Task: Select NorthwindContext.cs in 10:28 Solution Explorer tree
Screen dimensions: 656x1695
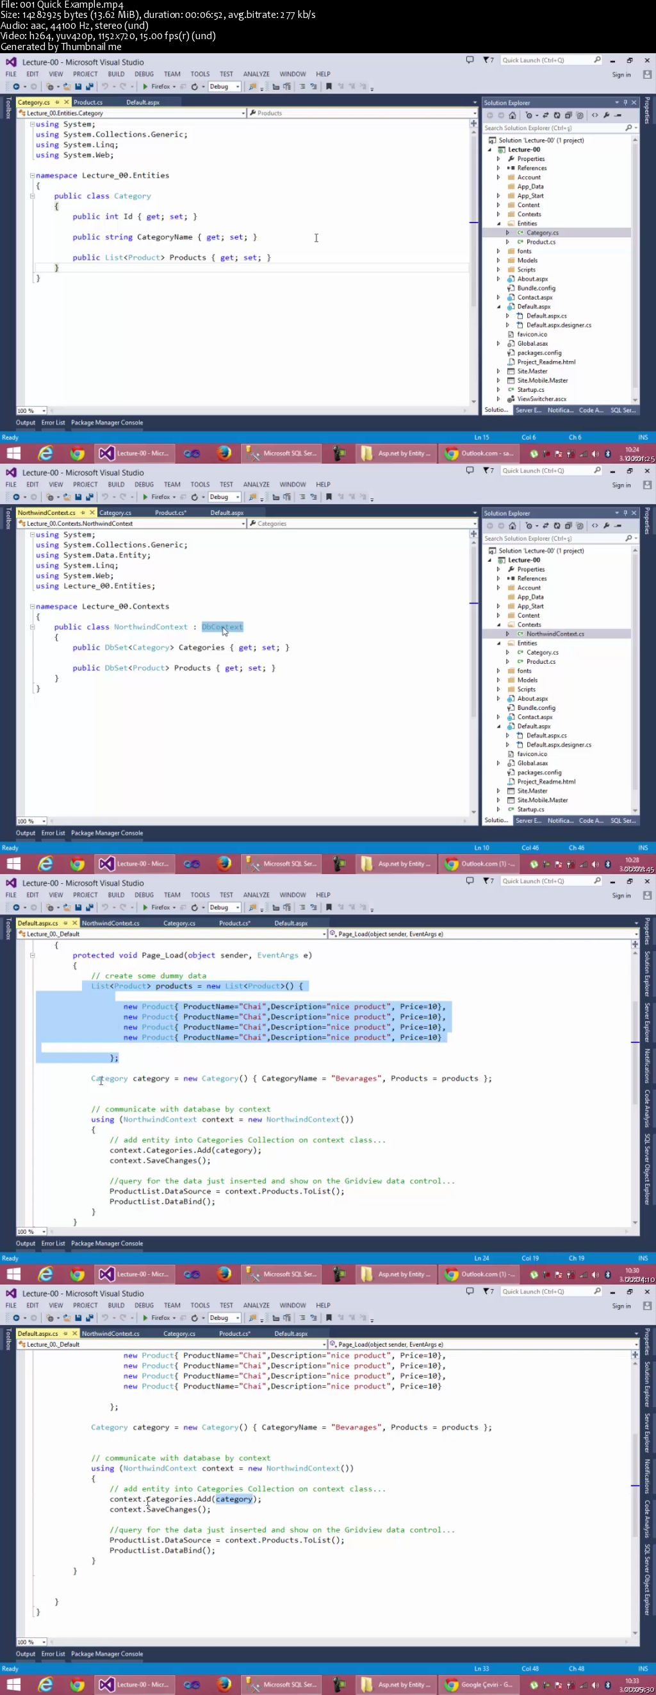Action: click(555, 634)
